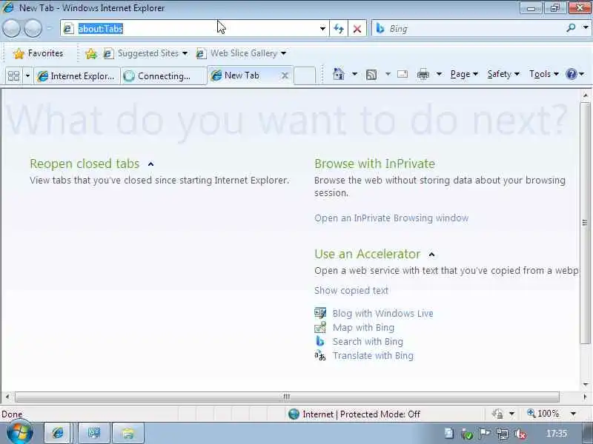
Task: Open a blank new tab button
Action: (x=305, y=75)
